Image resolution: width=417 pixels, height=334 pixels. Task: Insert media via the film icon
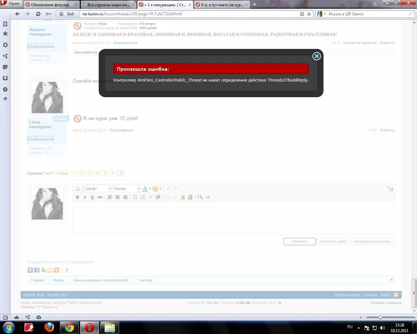(x=190, y=197)
